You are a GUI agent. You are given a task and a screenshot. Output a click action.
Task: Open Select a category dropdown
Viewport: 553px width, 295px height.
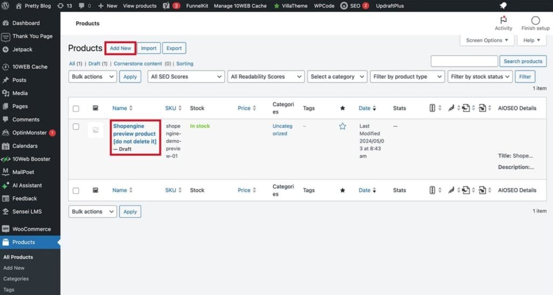[x=337, y=77]
